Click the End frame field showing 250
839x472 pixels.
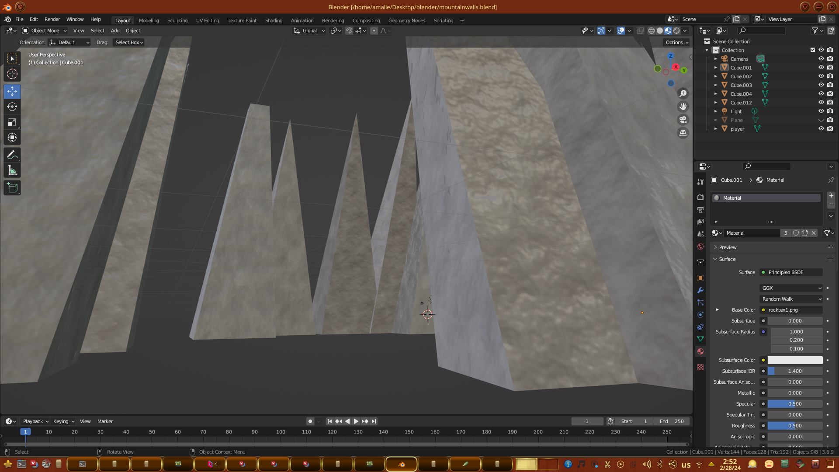(x=672, y=421)
